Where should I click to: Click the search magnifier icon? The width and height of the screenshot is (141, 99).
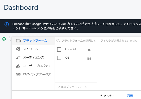click(58, 41)
